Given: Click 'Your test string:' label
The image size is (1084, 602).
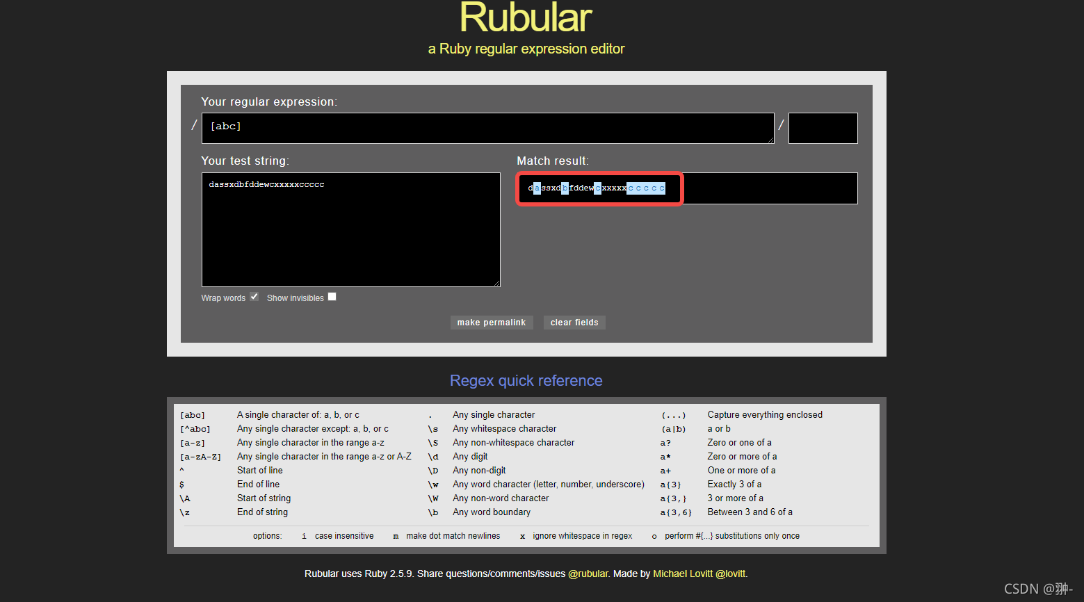Looking at the screenshot, I should pos(245,161).
